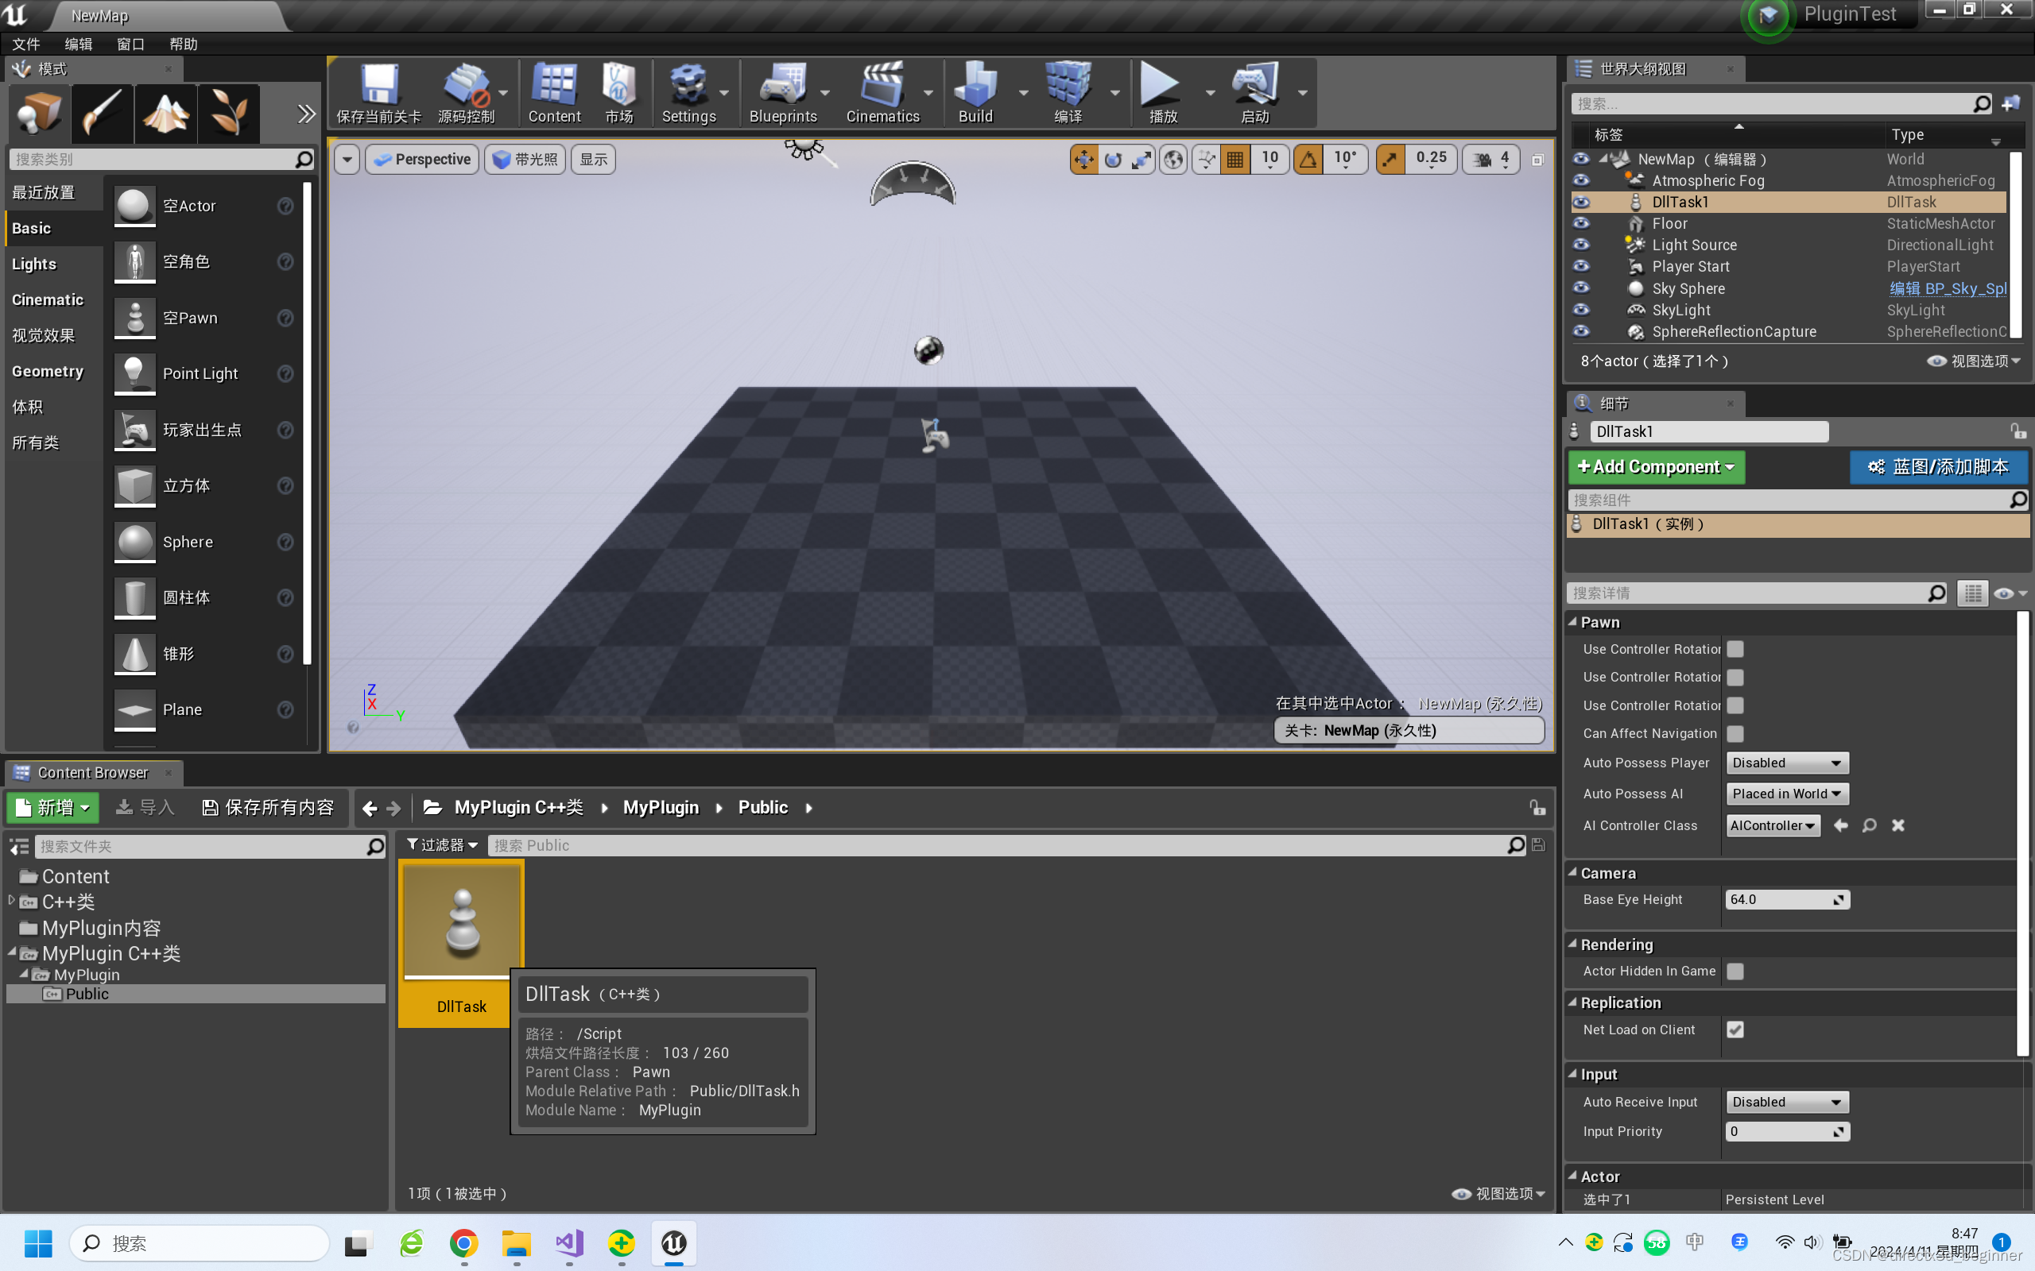Open Auto Possess Player dropdown
The width and height of the screenshot is (2035, 1271).
[1787, 763]
